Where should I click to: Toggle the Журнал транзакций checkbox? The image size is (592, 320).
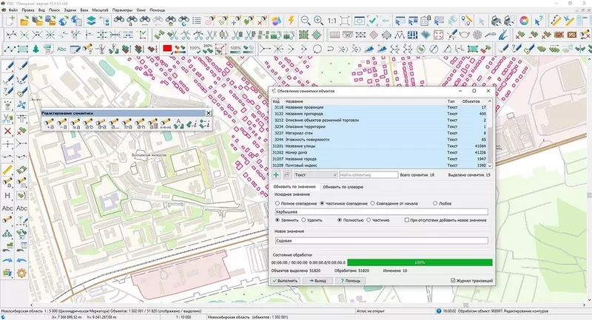coord(454,281)
